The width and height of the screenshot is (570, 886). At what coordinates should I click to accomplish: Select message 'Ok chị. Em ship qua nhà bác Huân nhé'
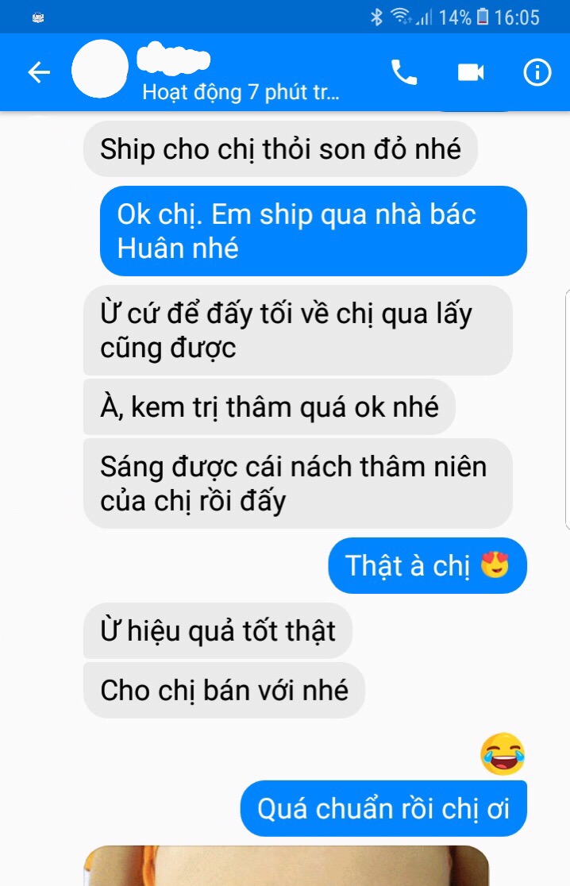coord(314,231)
